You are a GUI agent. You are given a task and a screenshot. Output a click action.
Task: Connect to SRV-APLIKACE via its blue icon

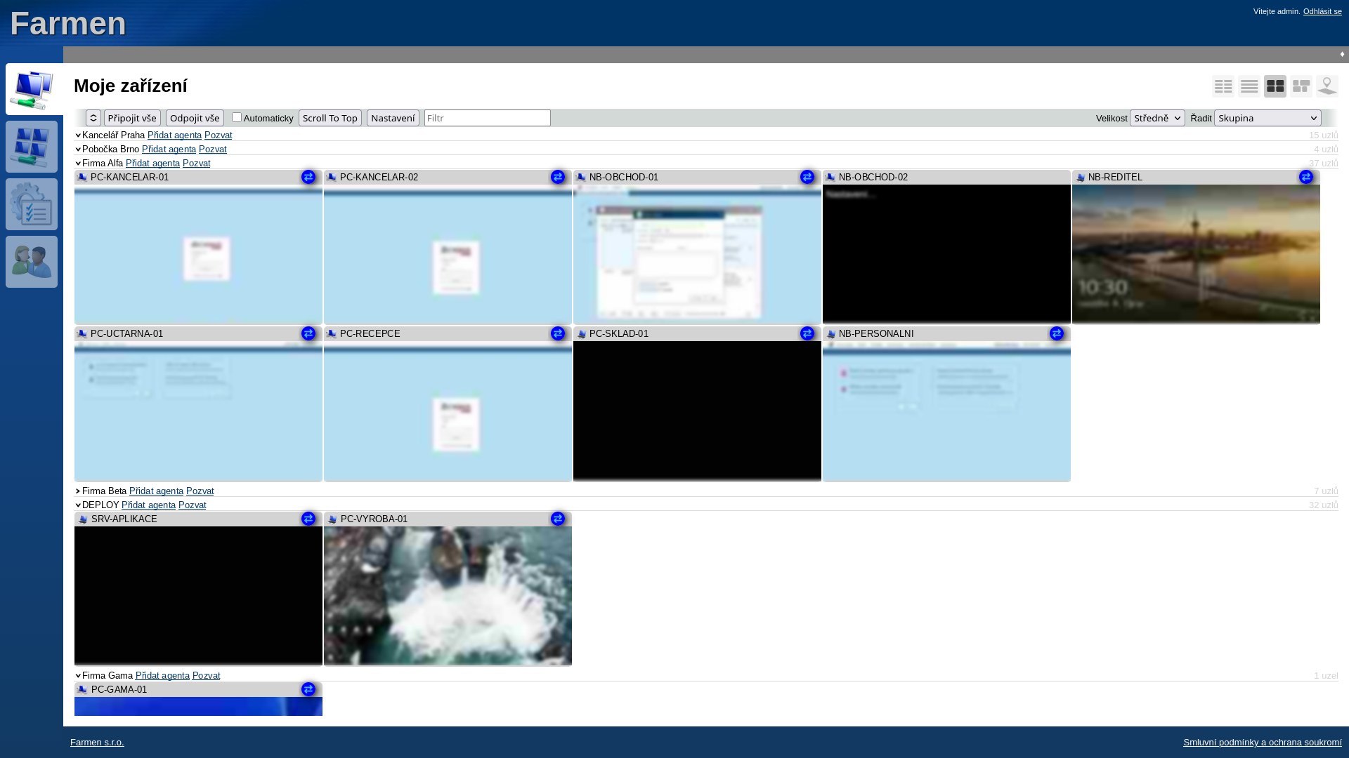(308, 519)
